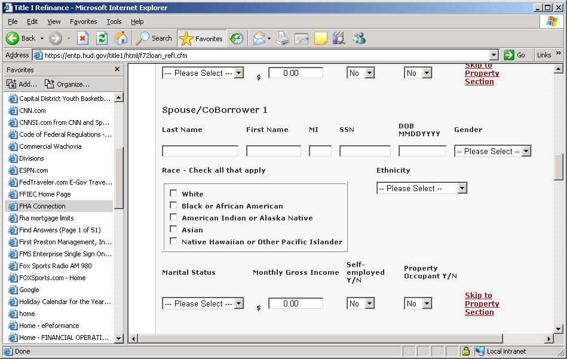Image resolution: width=567 pixels, height=359 pixels.
Task: Tick the Asian race checkbox
Action: click(173, 229)
